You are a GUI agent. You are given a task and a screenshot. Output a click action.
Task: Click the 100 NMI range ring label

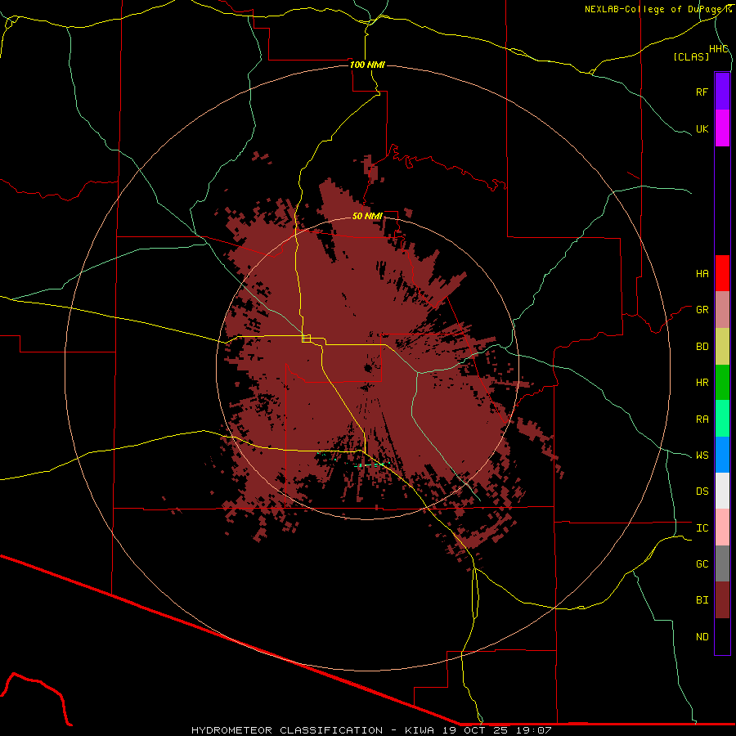367,65
